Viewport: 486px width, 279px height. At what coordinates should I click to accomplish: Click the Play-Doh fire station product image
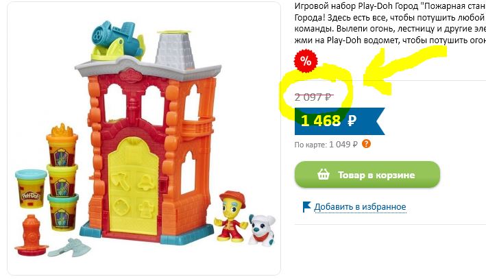click(144, 138)
